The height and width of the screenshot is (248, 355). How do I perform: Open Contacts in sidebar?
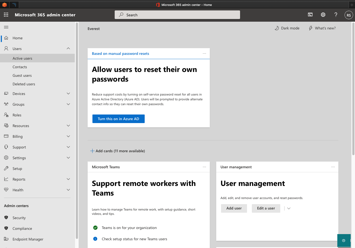[37, 67]
